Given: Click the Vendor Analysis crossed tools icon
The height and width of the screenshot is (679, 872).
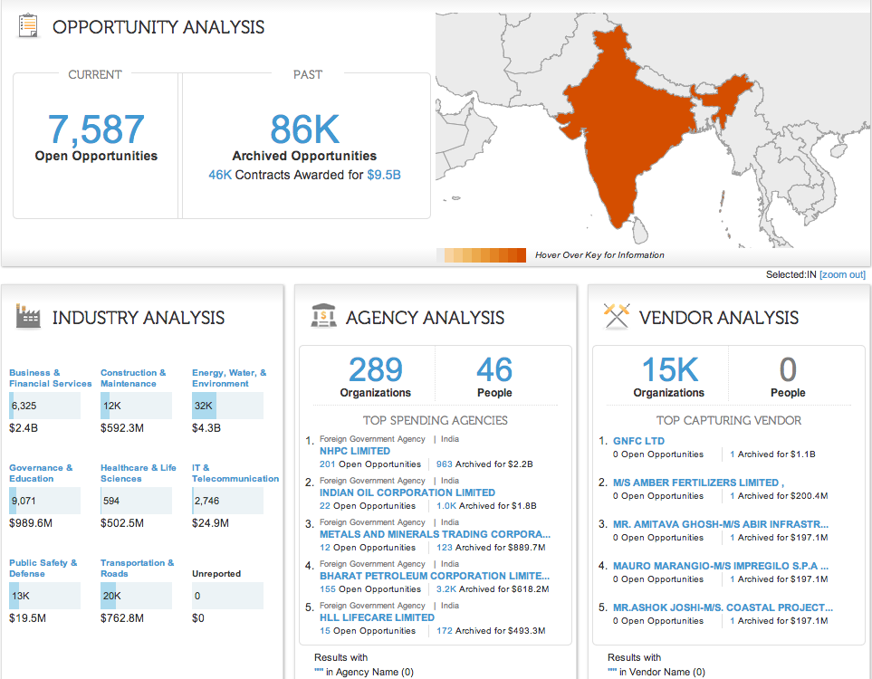Looking at the screenshot, I should [x=616, y=317].
